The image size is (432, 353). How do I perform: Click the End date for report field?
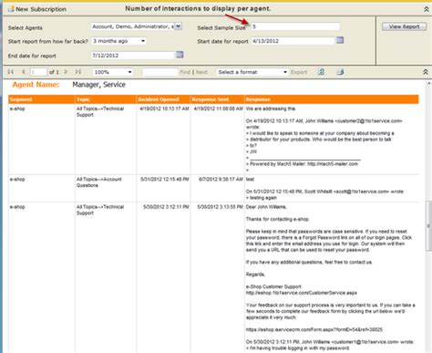[x=132, y=56]
